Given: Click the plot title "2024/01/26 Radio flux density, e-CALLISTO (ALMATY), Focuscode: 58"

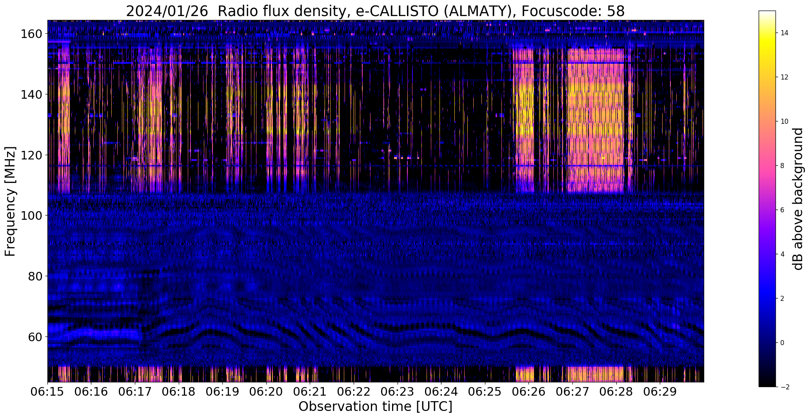Looking at the screenshot, I should (x=375, y=11).
